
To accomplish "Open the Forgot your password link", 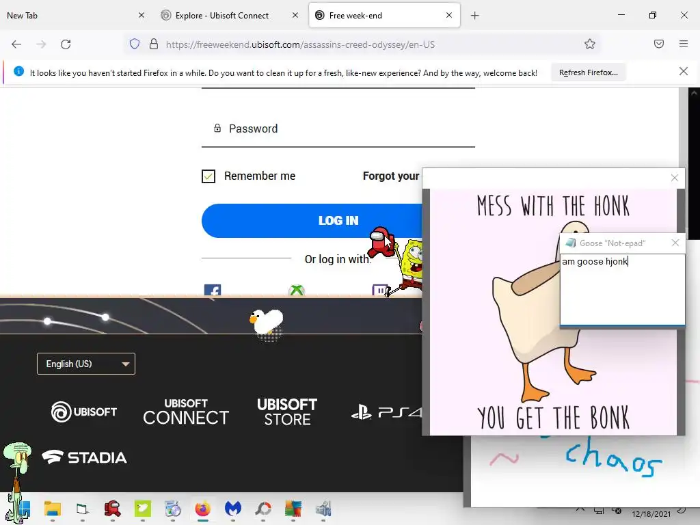I will (390, 176).
